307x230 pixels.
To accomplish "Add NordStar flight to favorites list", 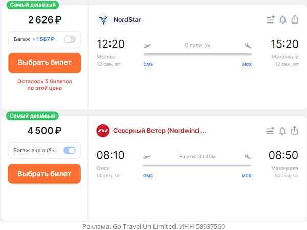I will pos(271,20).
